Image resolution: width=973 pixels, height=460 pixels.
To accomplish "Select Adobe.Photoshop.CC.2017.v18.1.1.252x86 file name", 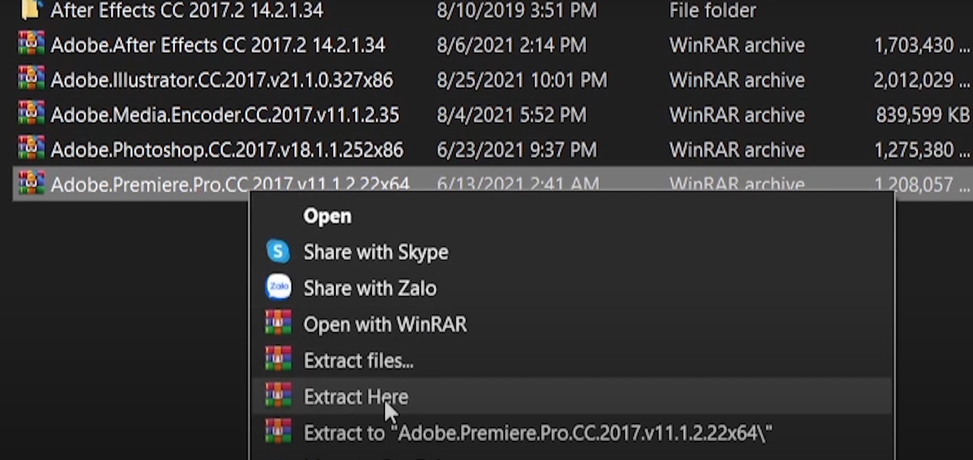I will [227, 150].
